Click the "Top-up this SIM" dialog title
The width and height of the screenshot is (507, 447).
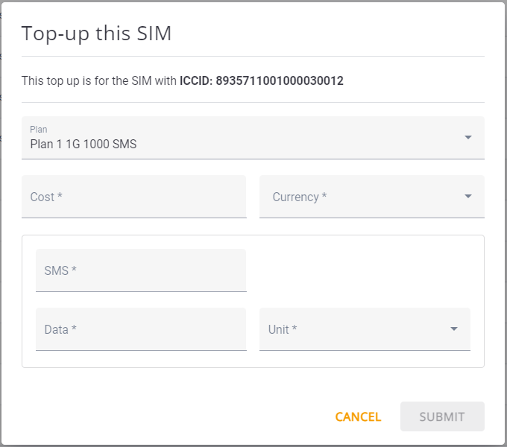(x=97, y=34)
